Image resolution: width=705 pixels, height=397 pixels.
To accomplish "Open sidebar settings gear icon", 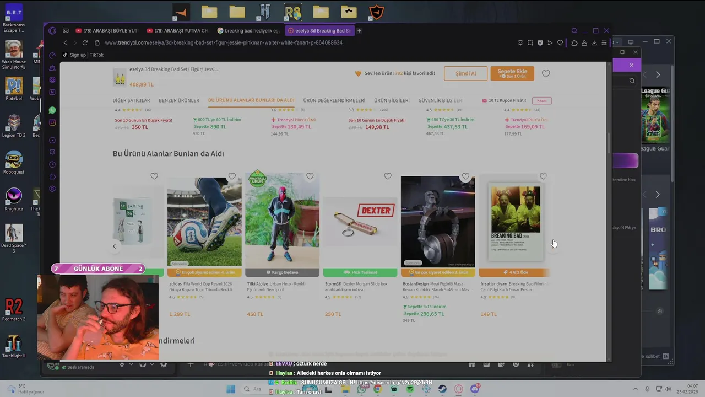I will point(52,189).
